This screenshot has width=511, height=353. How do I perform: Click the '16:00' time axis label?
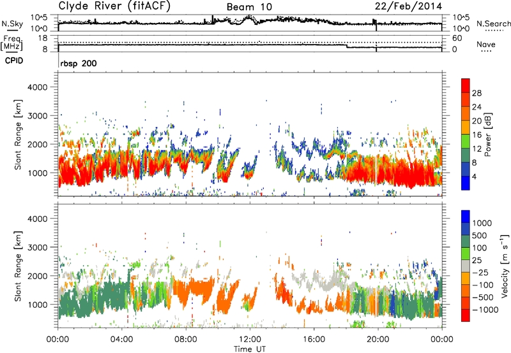click(314, 340)
